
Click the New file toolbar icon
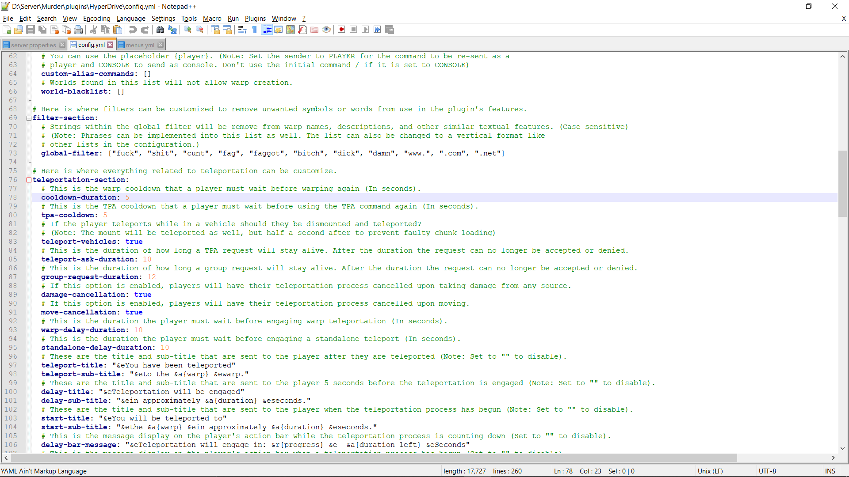7,30
